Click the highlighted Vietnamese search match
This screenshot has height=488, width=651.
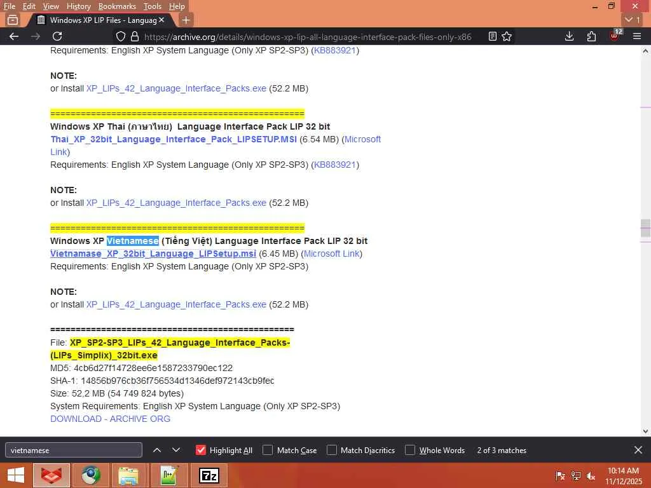132,241
